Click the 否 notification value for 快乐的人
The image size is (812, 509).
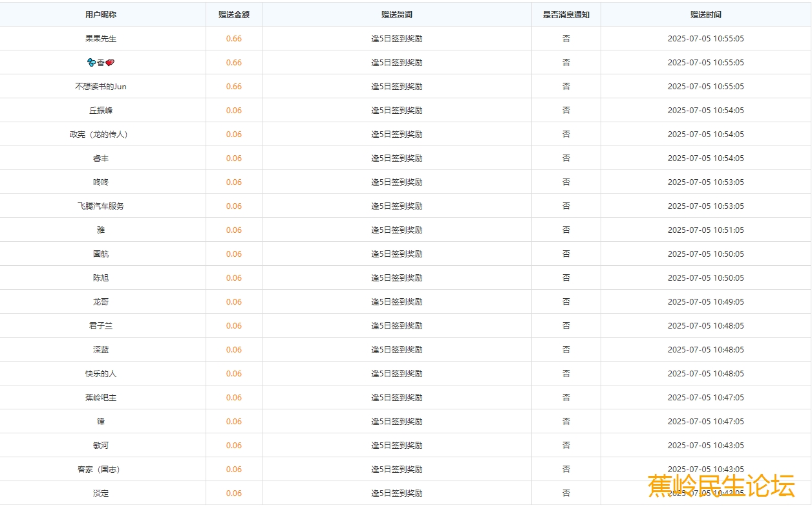pos(566,374)
